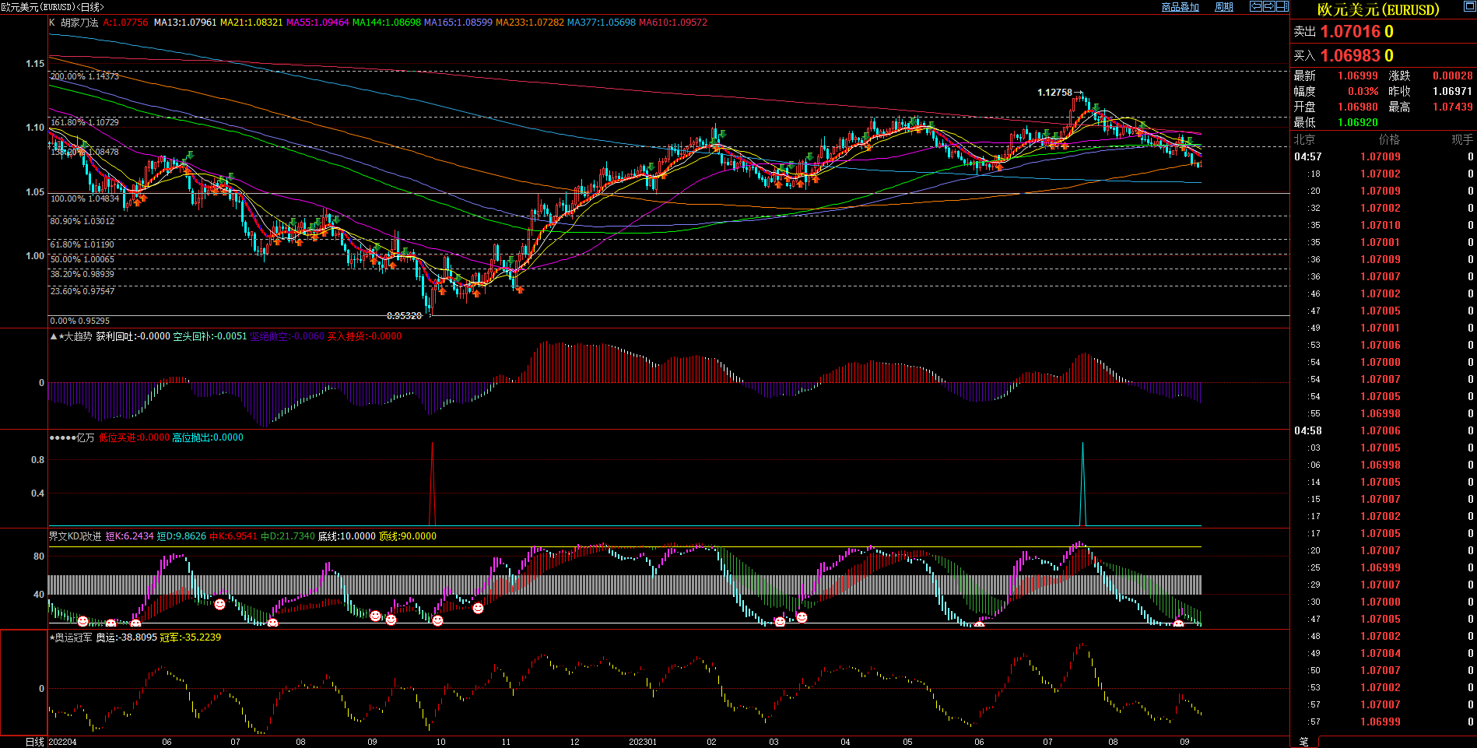
Task: Click the left arrow previous-symbol icon
Action: tap(1255, 6)
